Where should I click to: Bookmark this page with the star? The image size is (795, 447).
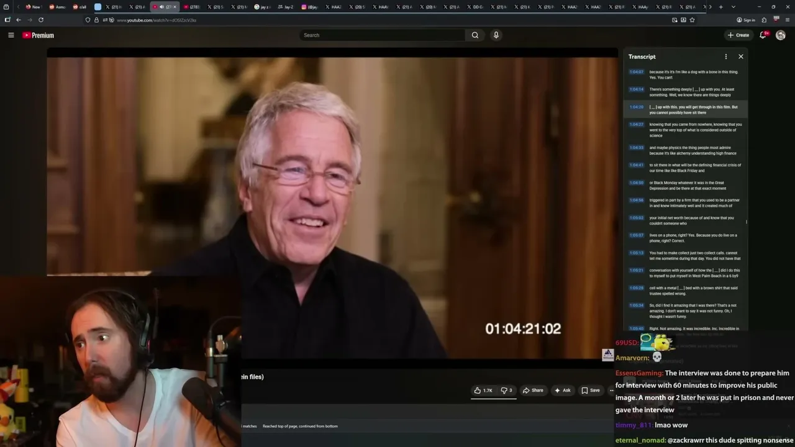click(692, 20)
